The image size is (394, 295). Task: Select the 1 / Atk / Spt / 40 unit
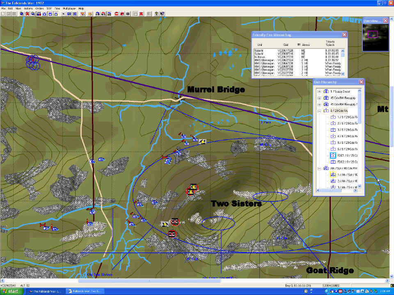(348, 175)
